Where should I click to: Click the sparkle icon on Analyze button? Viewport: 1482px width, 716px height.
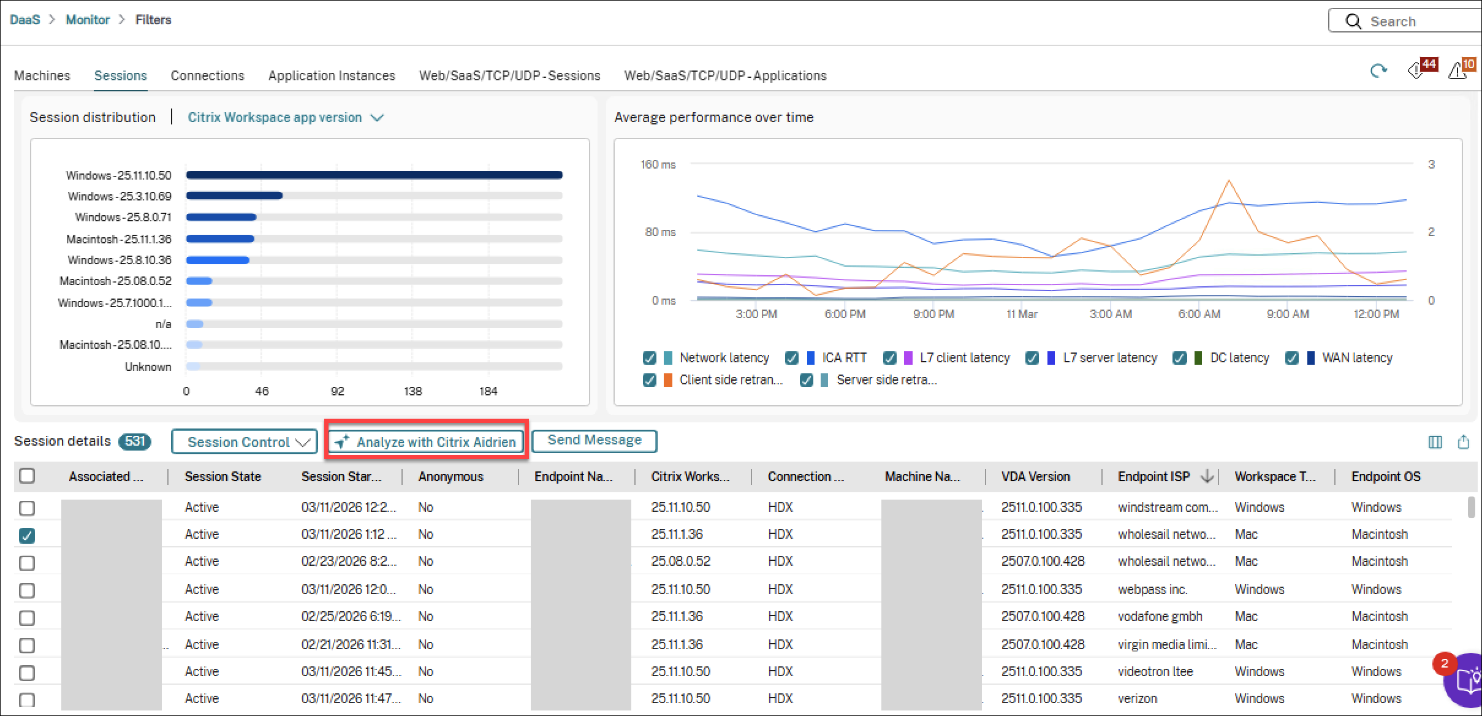[x=342, y=442]
